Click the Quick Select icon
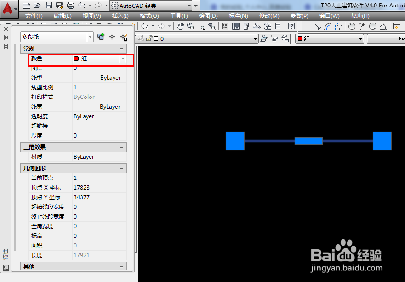The image size is (405, 282). tap(124, 37)
